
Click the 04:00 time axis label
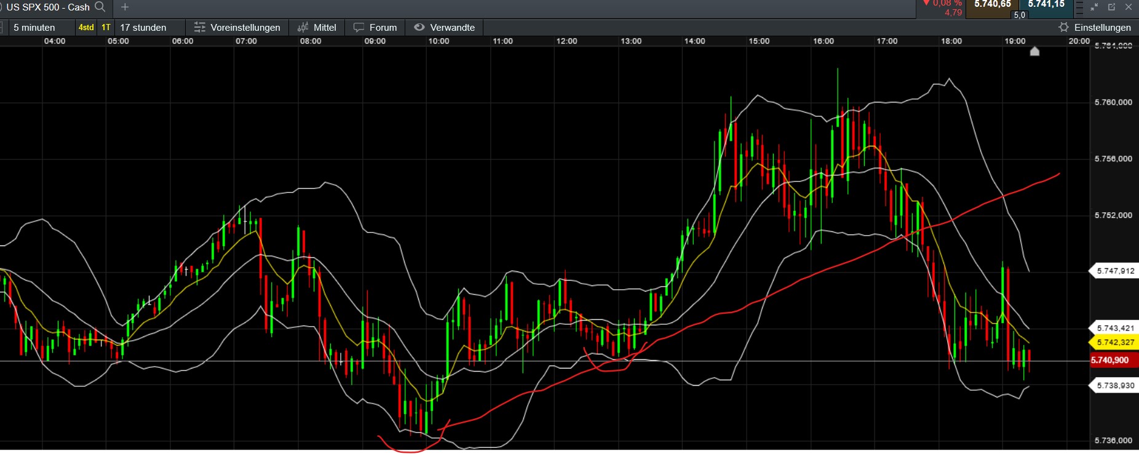coord(55,41)
